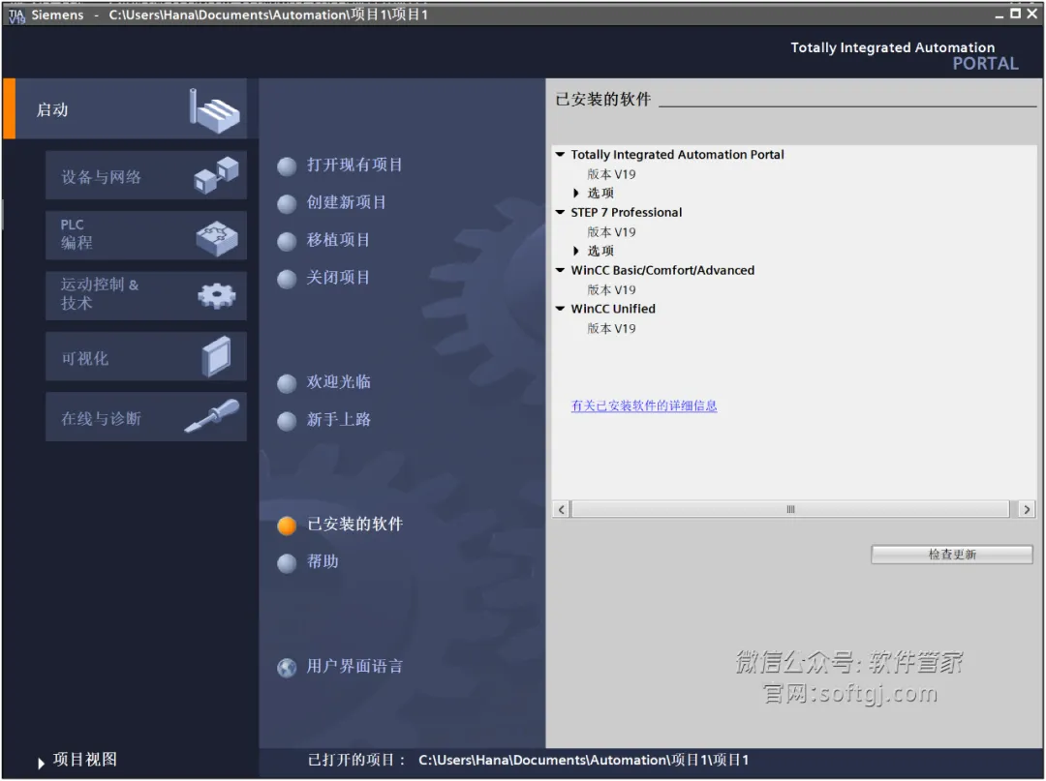
Task: Click the orange bullet next to 已安装的软件
Action: [287, 526]
